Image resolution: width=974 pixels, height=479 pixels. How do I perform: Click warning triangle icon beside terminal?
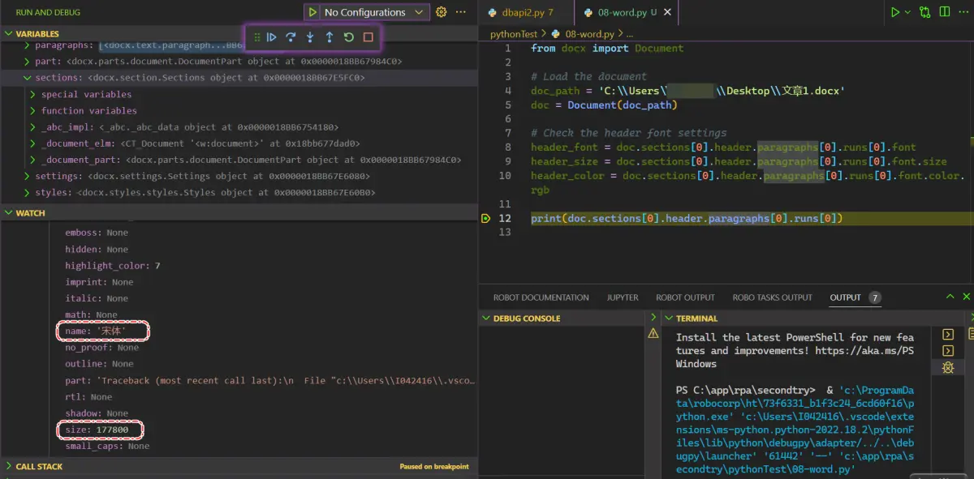653,333
